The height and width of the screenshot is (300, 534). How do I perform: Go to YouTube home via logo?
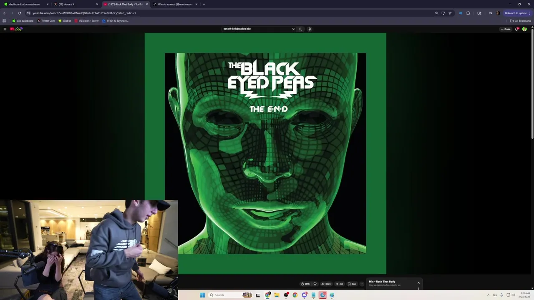(x=16, y=29)
